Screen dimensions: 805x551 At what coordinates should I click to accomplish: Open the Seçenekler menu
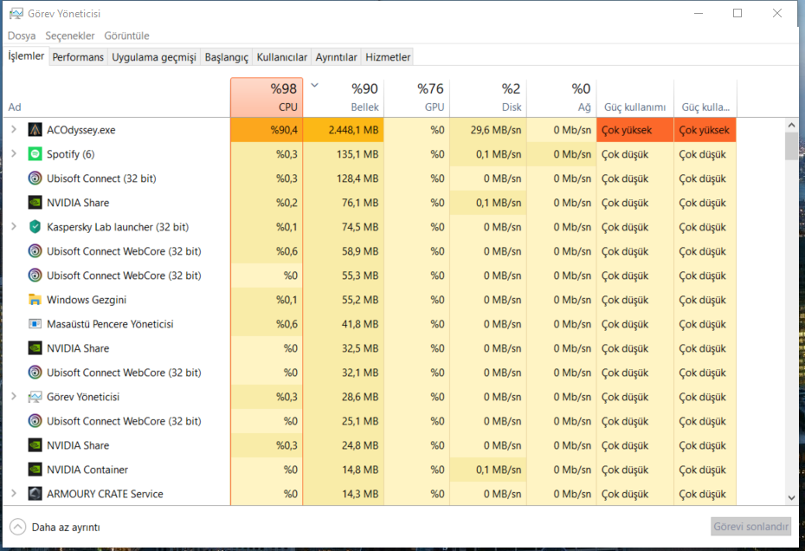(70, 36)
